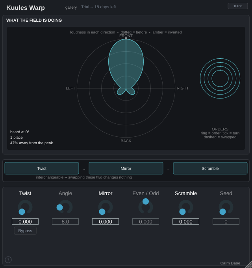Select the Twist stage block

[x=42, y=168]
